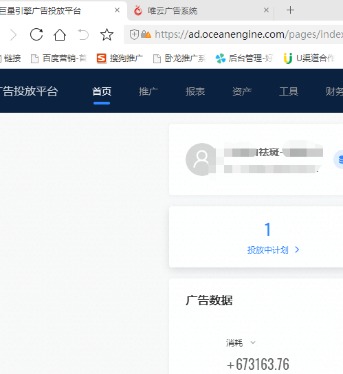The image size is (343, 374).
Task: Click the 唯云广告系统 tab favicon
Action: click(x=138, y=10)
